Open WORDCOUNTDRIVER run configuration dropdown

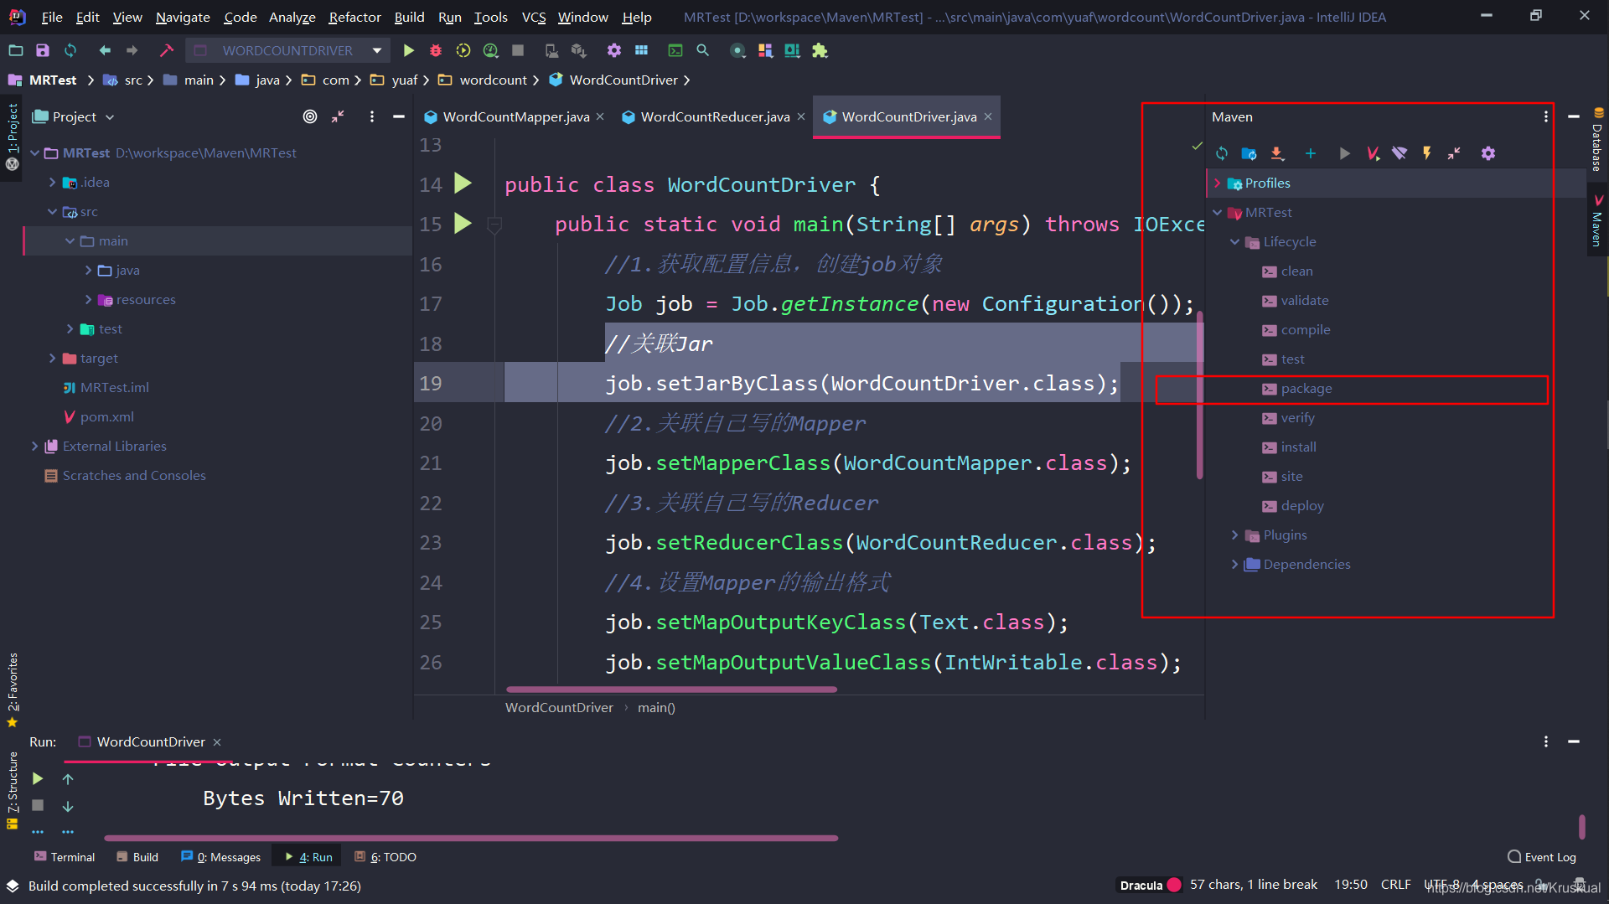pos(287,50)
